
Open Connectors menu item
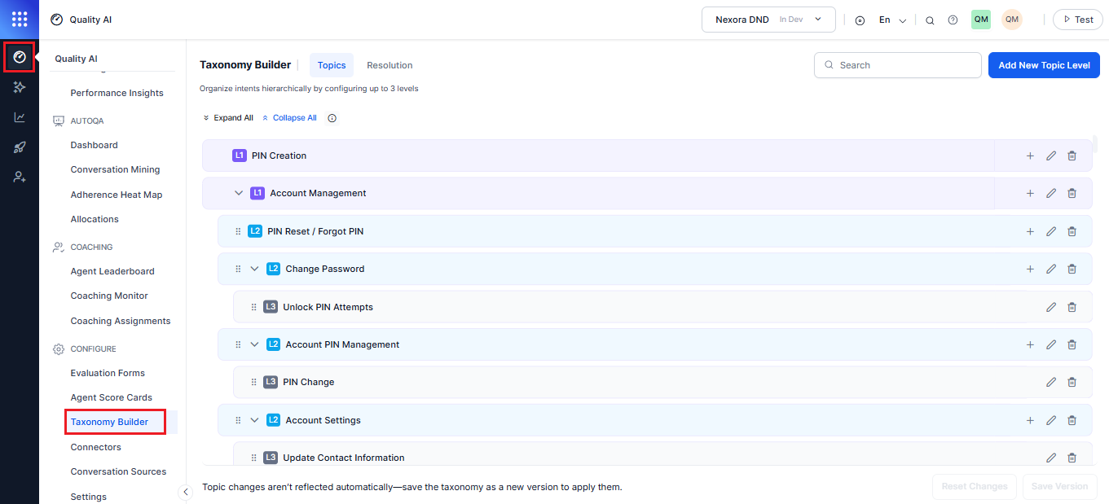[x=95, y=447]
